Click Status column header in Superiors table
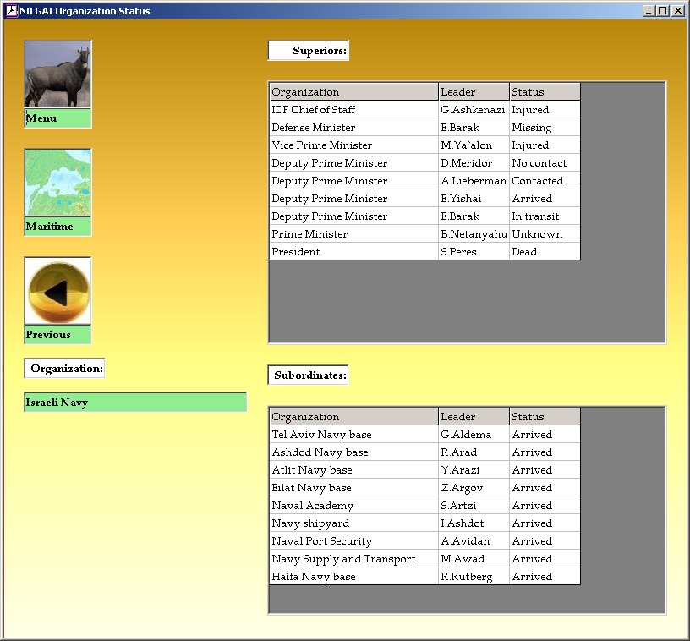This screenshot has height=641, width=690. point(545,92)
